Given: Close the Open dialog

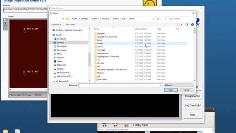Looking at the screenshot, I should pyautogui.click(x=194, y=13).
